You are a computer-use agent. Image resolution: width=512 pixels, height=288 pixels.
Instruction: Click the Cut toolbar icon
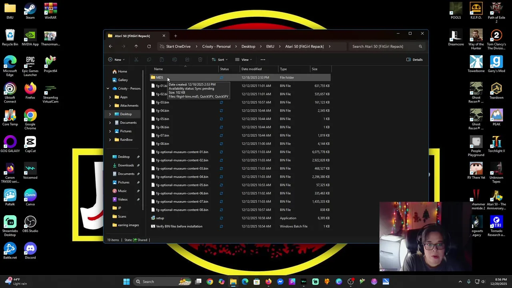click(x=136, y=60)
